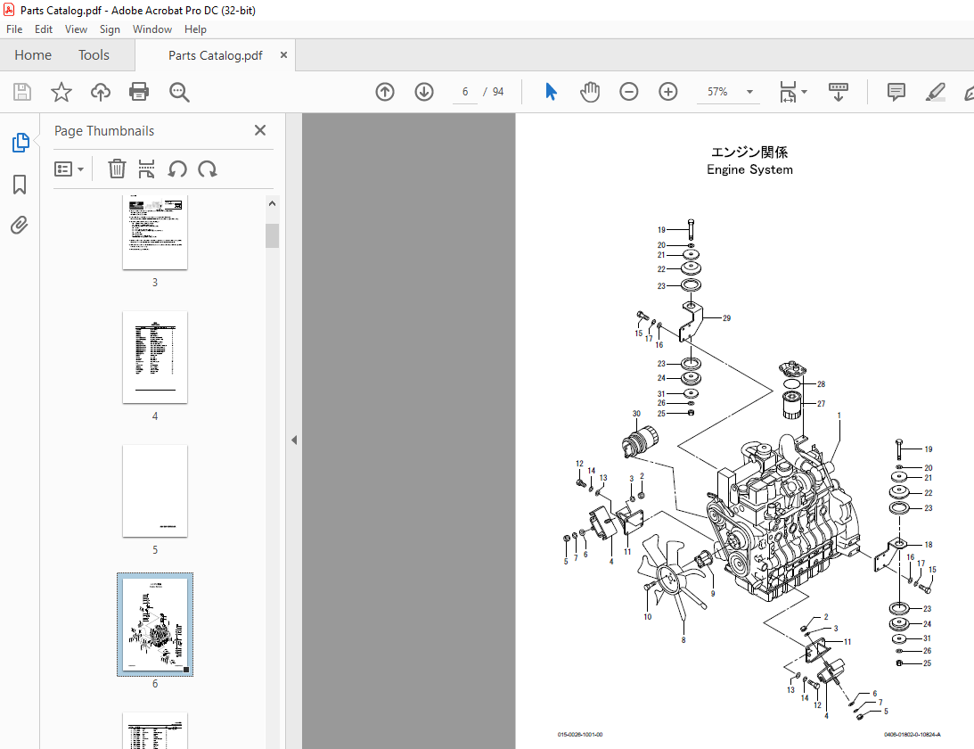Viewport: 974px width, 749px height.
Task: Add a sticky note comment
Action: [896, 92]
